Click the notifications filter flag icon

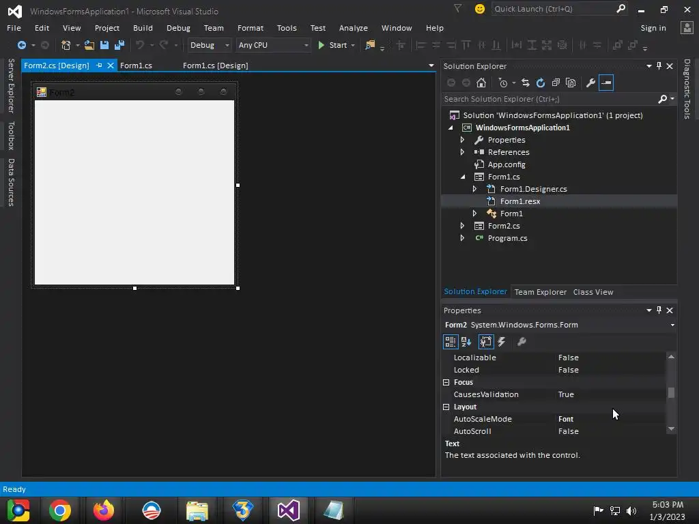[458, 8]
